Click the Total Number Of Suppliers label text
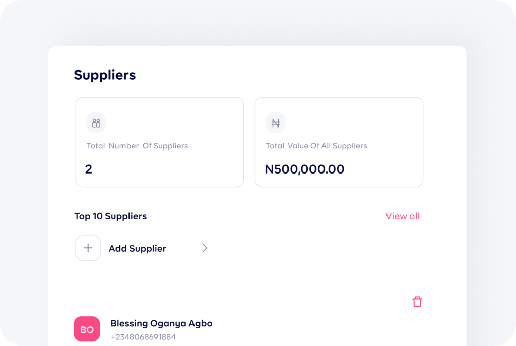Viewport: 516px width, 346px height. point(137,146)
